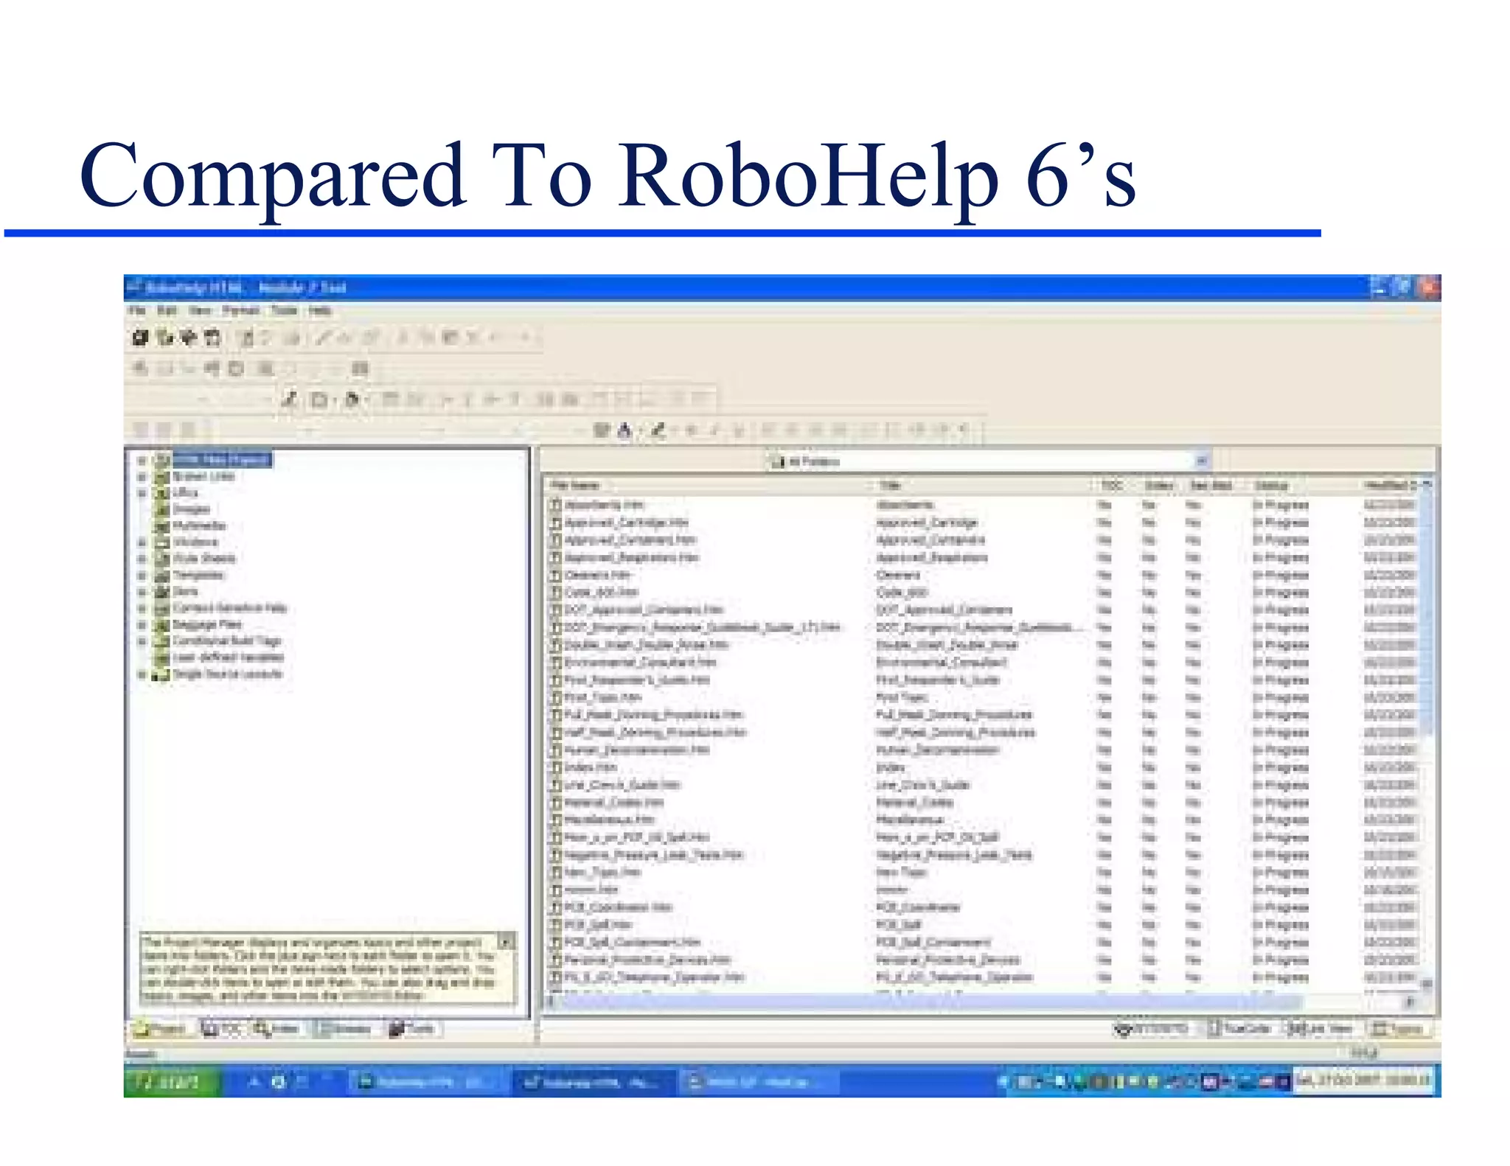The width and height of the screenshot is (1510, 1166).
Task: Switch to the Link View tab
Action: (x=1321, y=1029)
